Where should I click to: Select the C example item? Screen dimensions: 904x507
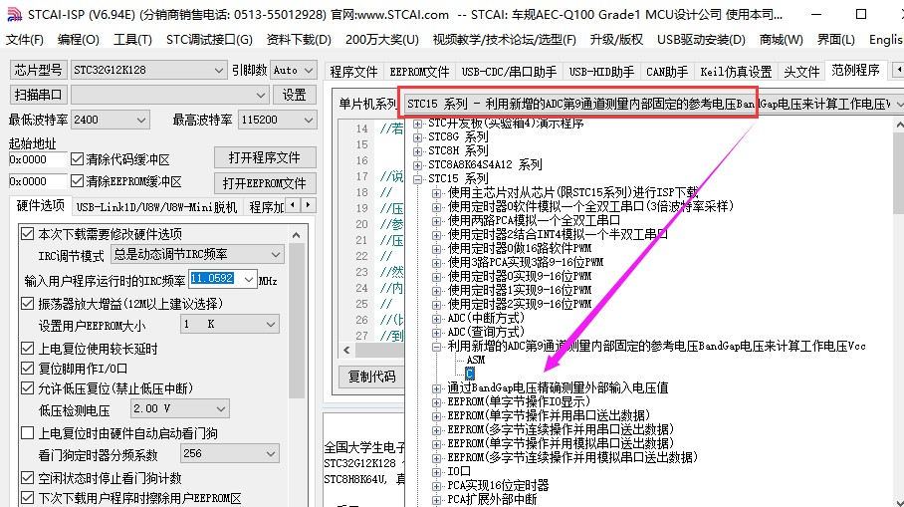(x=469, y=374)
